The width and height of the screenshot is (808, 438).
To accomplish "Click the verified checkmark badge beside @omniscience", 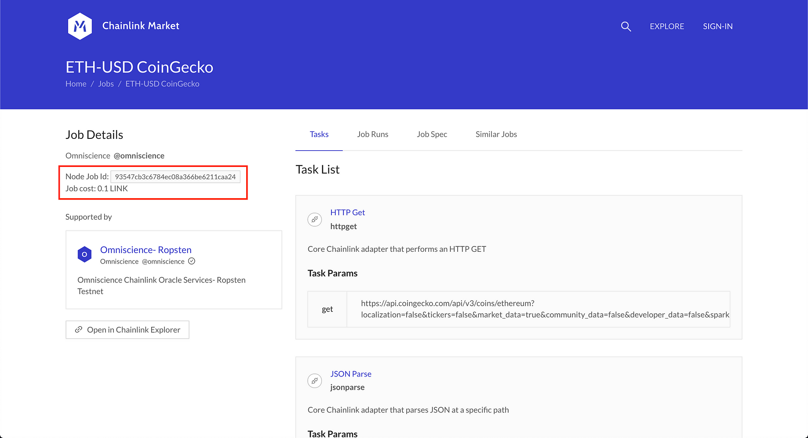I will pos(192,261).
